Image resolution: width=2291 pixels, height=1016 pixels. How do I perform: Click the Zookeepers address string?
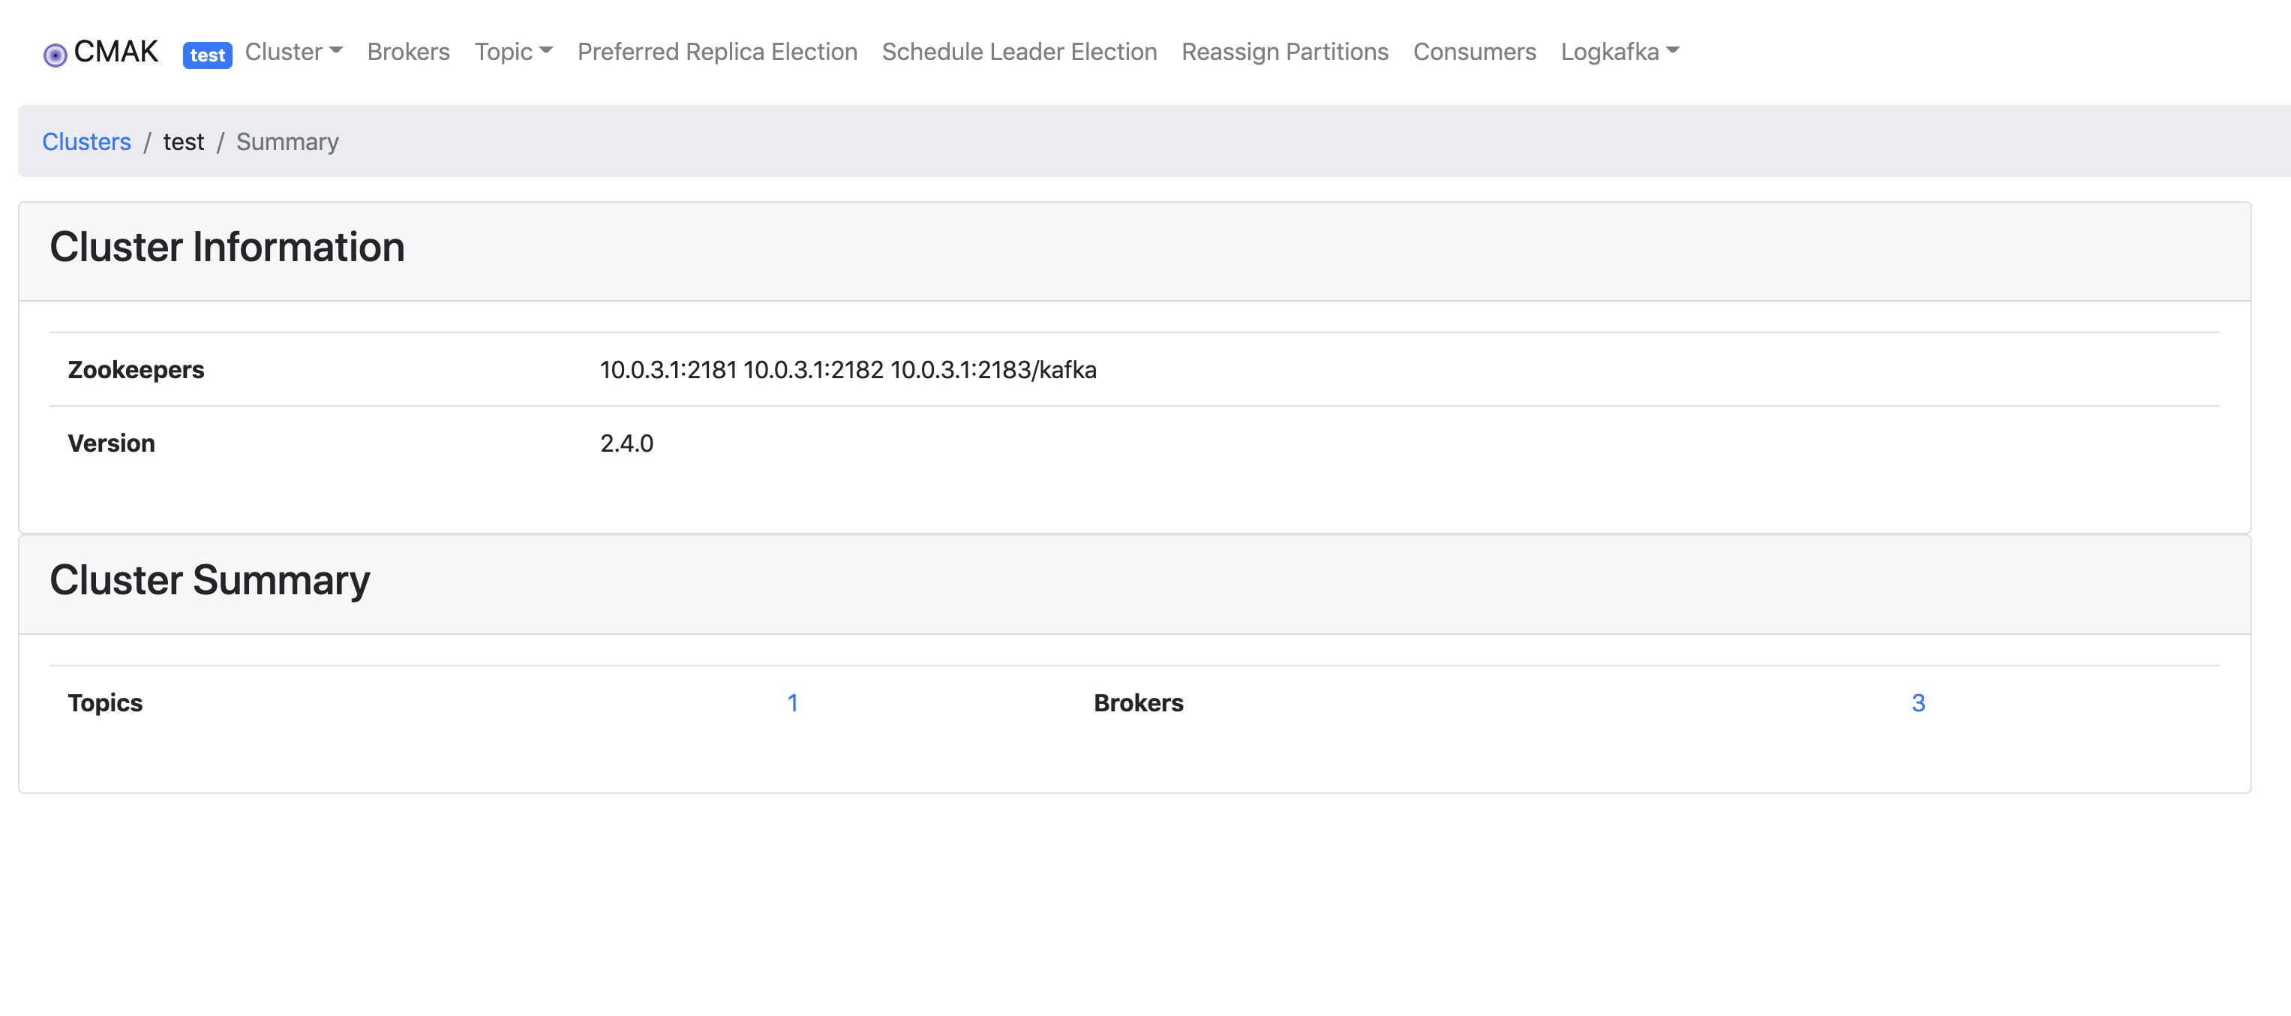pos(848,369)
